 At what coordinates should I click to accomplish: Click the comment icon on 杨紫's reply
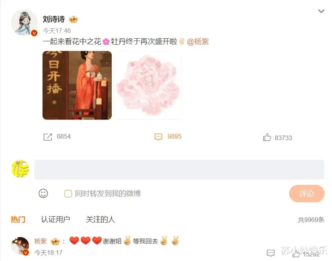271,253
